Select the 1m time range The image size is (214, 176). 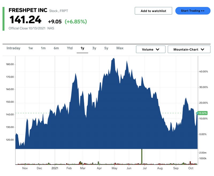pos(43,48)
